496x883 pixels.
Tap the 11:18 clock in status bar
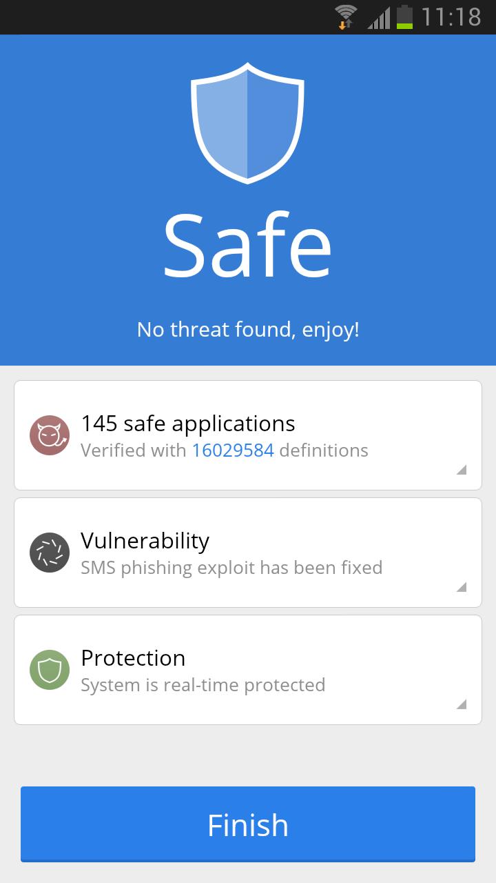(451, 17)
